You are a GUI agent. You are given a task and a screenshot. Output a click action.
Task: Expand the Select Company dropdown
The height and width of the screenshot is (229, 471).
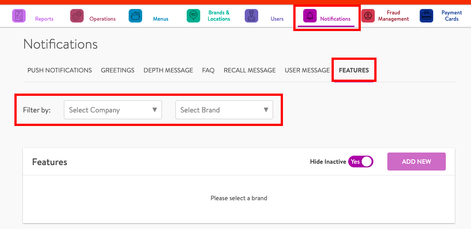(112, 110)
